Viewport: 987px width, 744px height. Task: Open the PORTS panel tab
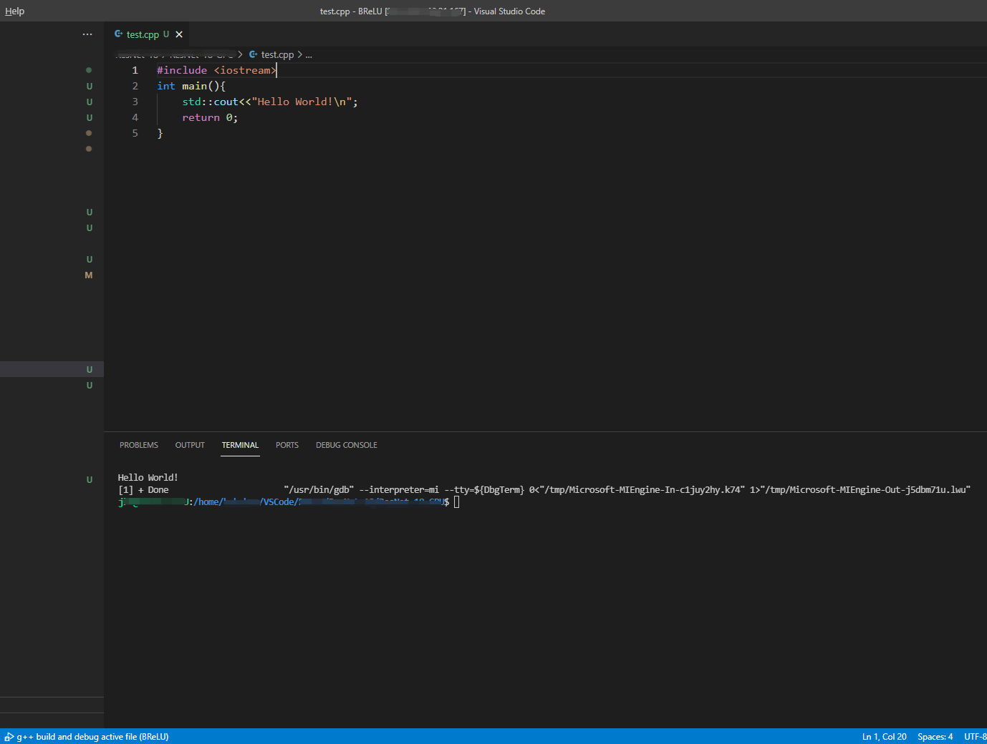click(x=287, y=445)
